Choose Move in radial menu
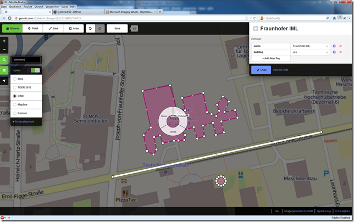This screenshot has height=222, width=354. [x=164, y=116]
